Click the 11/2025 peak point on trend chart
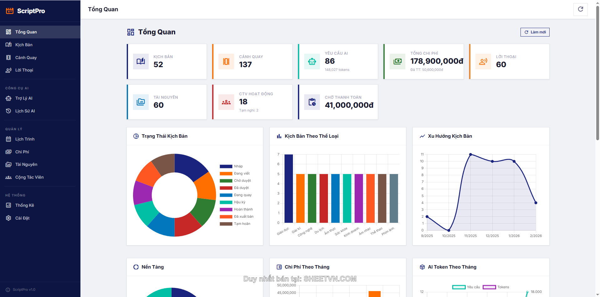Screen dimensions: 600x297 470,155
